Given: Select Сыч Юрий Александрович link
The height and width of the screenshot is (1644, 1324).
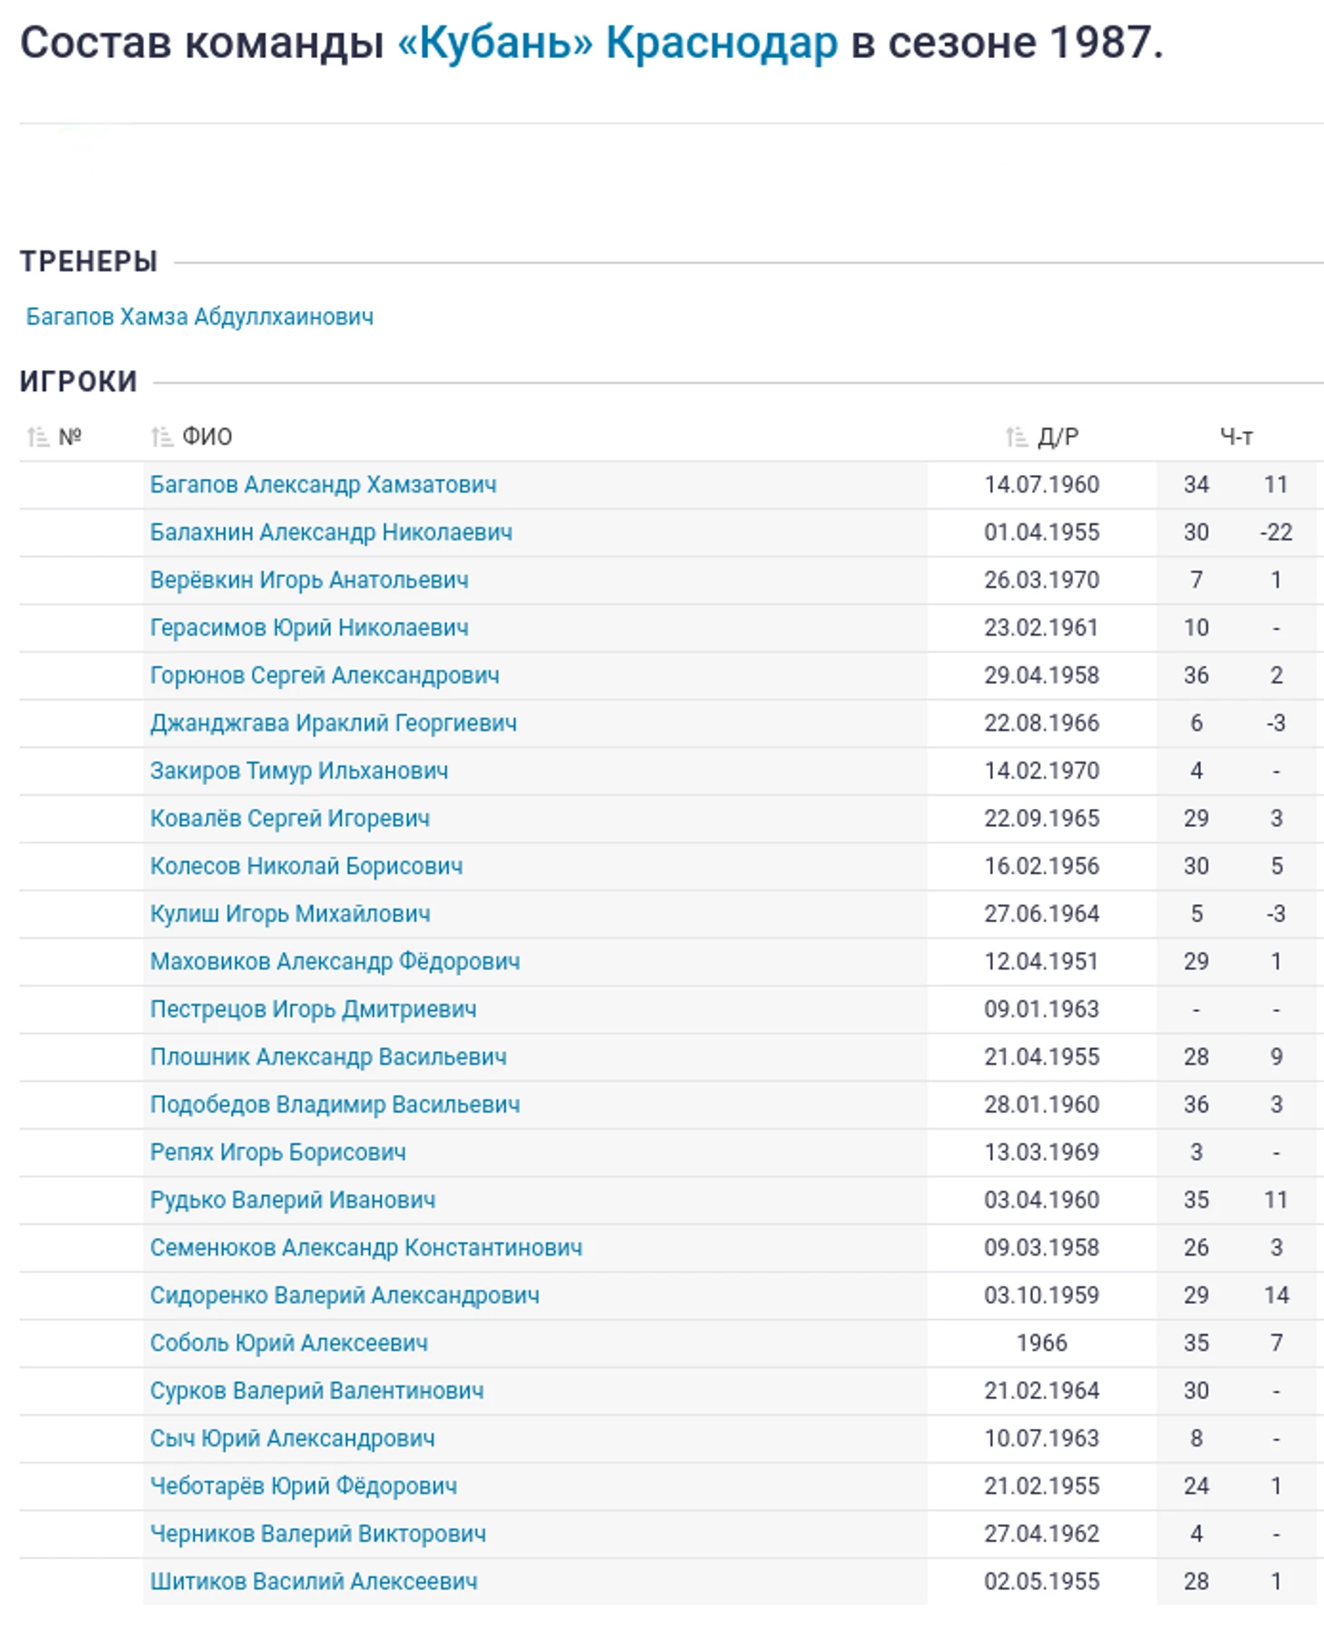Looking at the screenshot, I should coord(292,1438).
